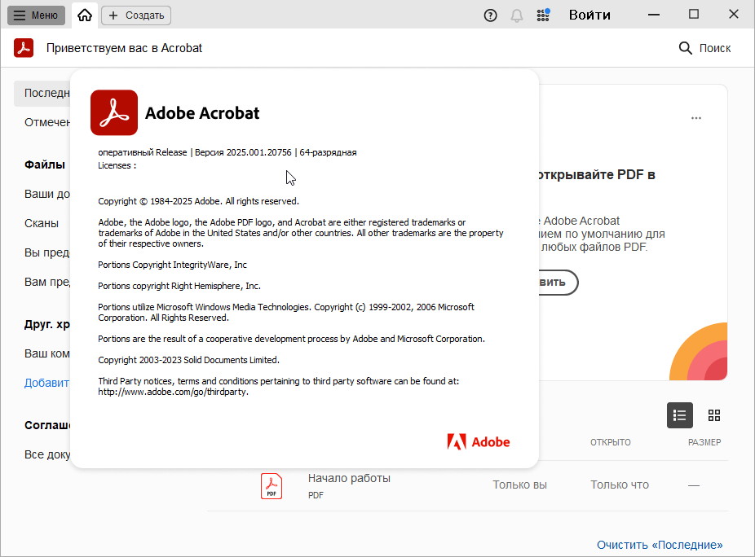Sort by the ОТКРЫТО column header
The height and width of the screenshot is (557, 755).
click(610, 442)
